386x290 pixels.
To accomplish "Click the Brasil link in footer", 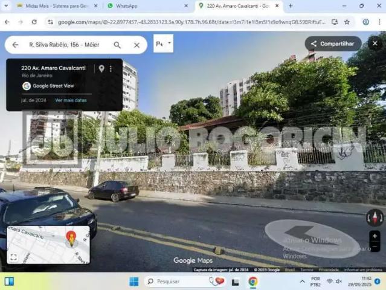I will tap(290, 270).
